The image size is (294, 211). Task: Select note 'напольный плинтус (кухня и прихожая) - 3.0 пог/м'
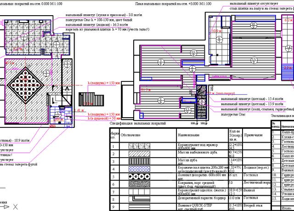pos(104,15)
